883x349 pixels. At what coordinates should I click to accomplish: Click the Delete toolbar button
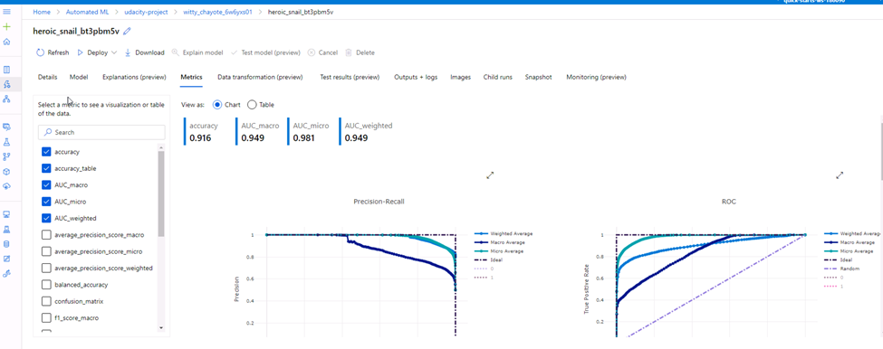point(360,52)
